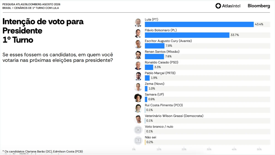The image size is (275, 155).
Task: Select Augusto Cury's 7.8% bar
Action: coord(155,46)
